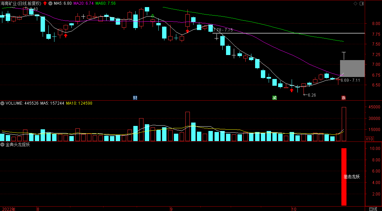Click the MA20: 6.74 label
The image size is (382, 211).
point(83,3)
